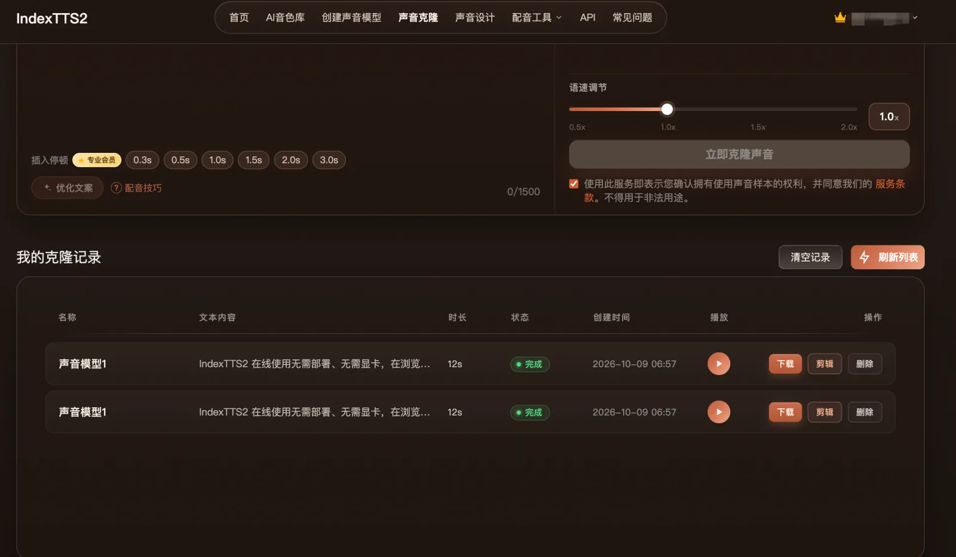Viewport: 956px width, 557px height.
Task: Click the 状态 column header
Action: coord(520,318)
